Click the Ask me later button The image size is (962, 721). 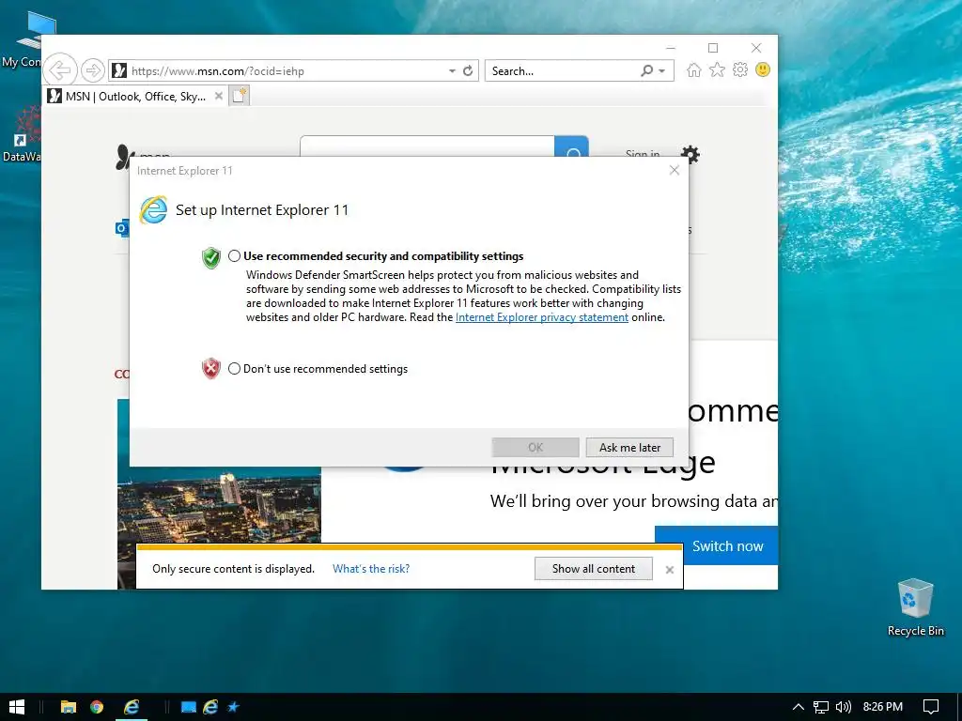[629, 448]
